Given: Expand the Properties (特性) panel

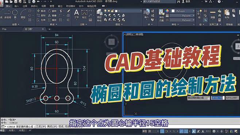Looking at the screenshot, I should pos(175,24).
